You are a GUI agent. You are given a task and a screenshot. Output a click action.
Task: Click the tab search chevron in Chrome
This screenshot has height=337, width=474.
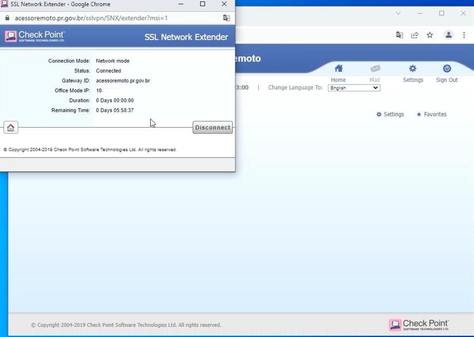tap(398, 13)
